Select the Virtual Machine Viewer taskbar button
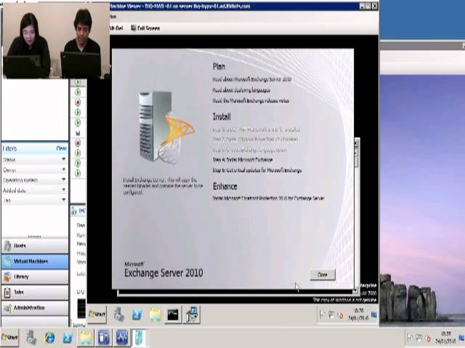 [139, 338]
